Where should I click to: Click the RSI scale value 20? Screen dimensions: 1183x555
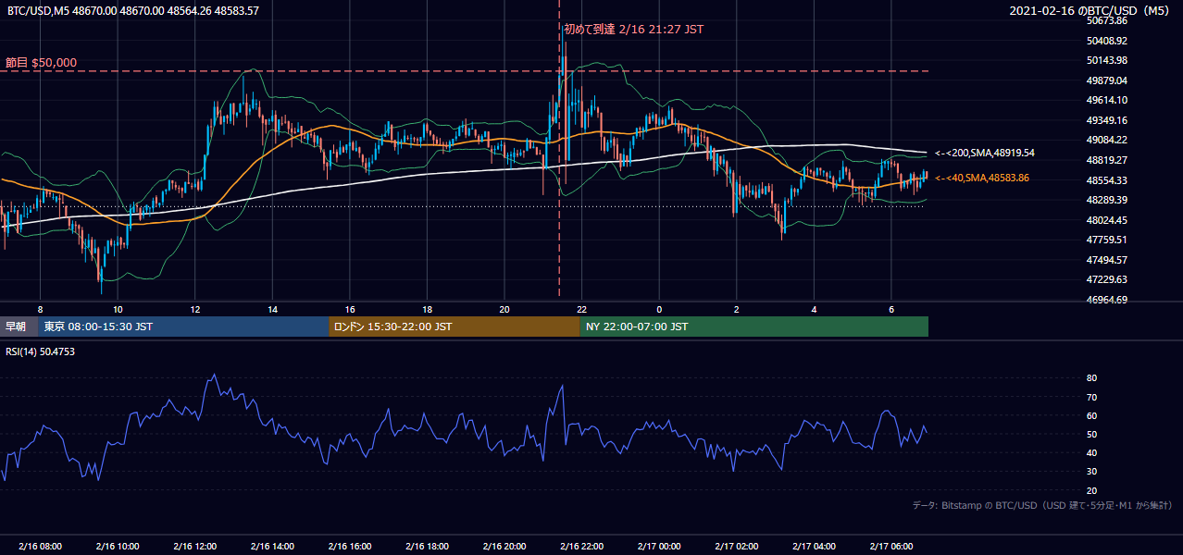click(x=1091, y=490)
